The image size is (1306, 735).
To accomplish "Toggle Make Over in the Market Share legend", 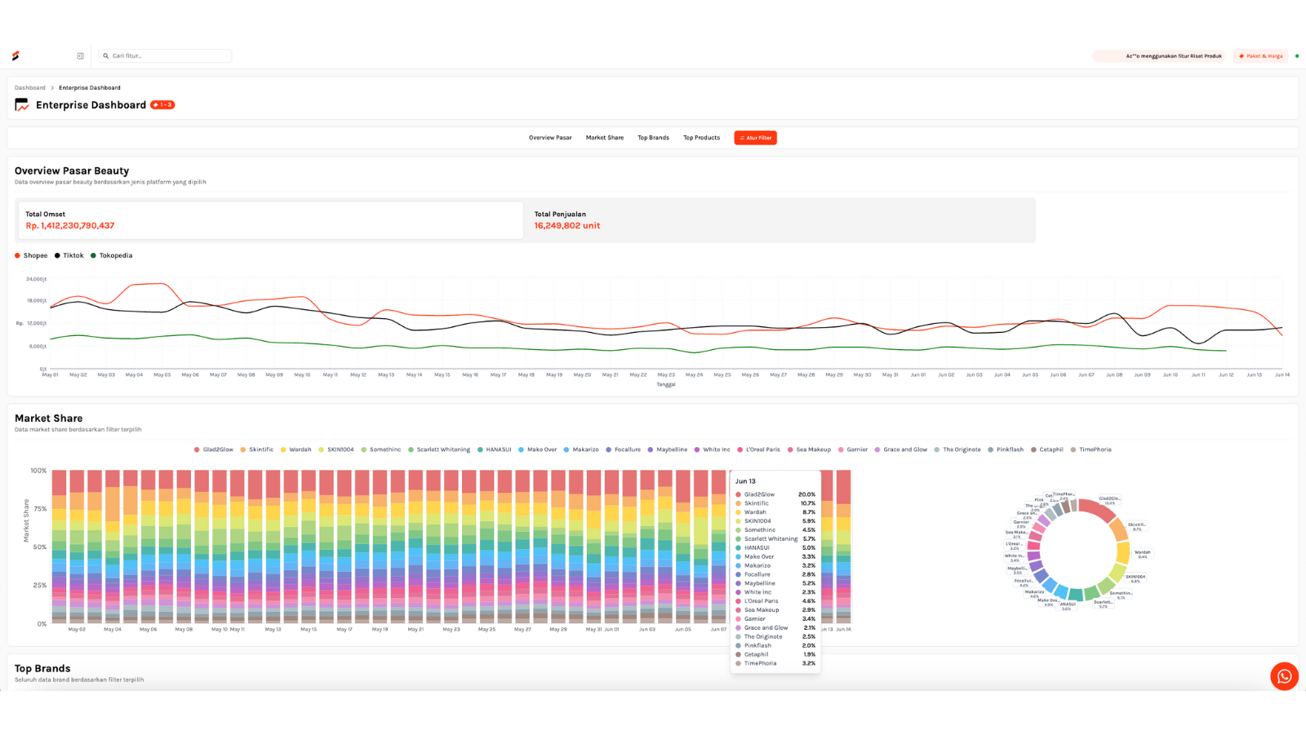I will pos(538,449).
